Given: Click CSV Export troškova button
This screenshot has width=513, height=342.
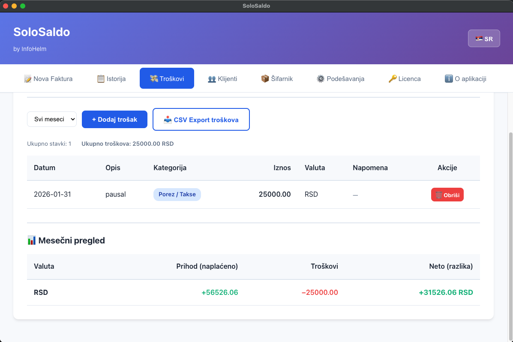Looking at the screenshot, I should (x=201, y=120).
